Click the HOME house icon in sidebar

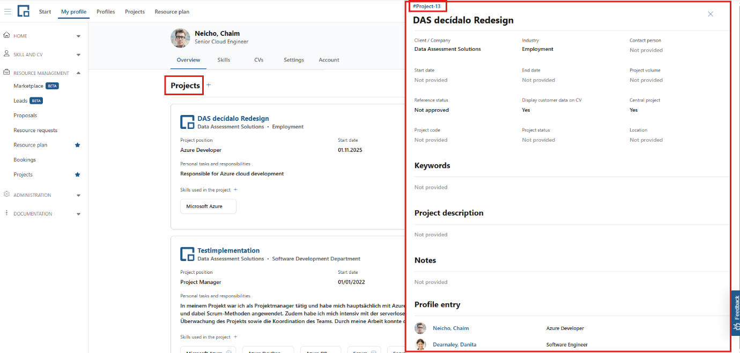point(6,35)
